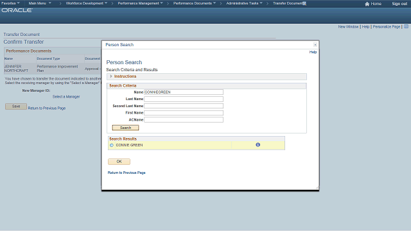Click the Search button

click(x=126, y=128)
